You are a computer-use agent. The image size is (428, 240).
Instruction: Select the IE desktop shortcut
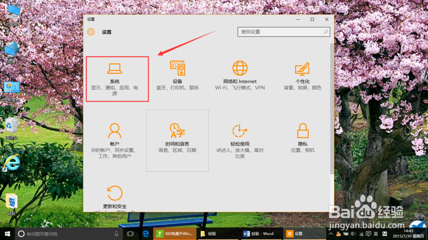pyautogui.click(x=12, y=166)
